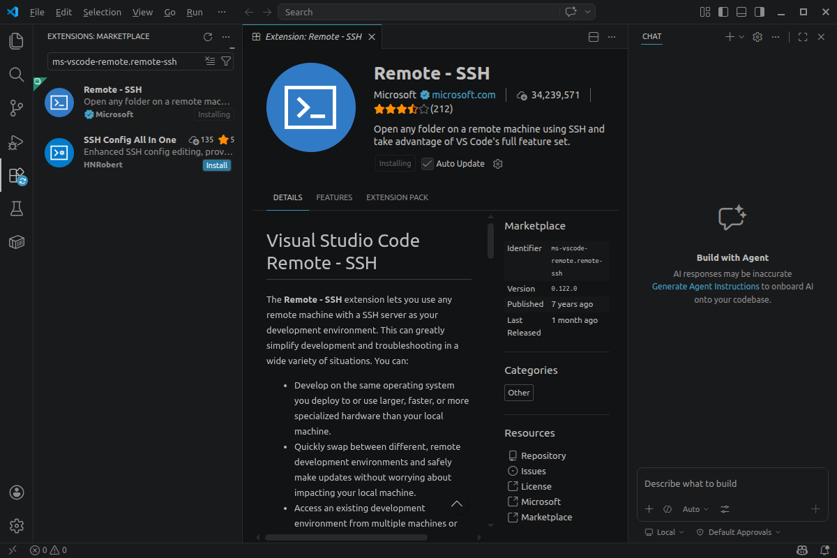Click the extension search input field
This screenshot has height=558, width=837.
pos(126,61)
